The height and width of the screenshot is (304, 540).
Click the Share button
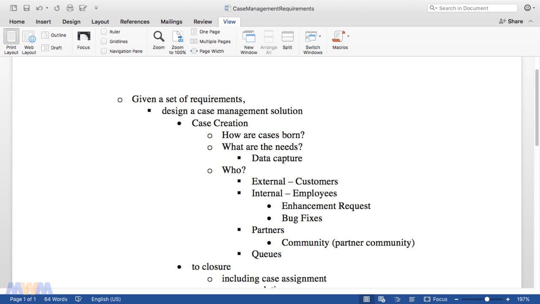511,21
